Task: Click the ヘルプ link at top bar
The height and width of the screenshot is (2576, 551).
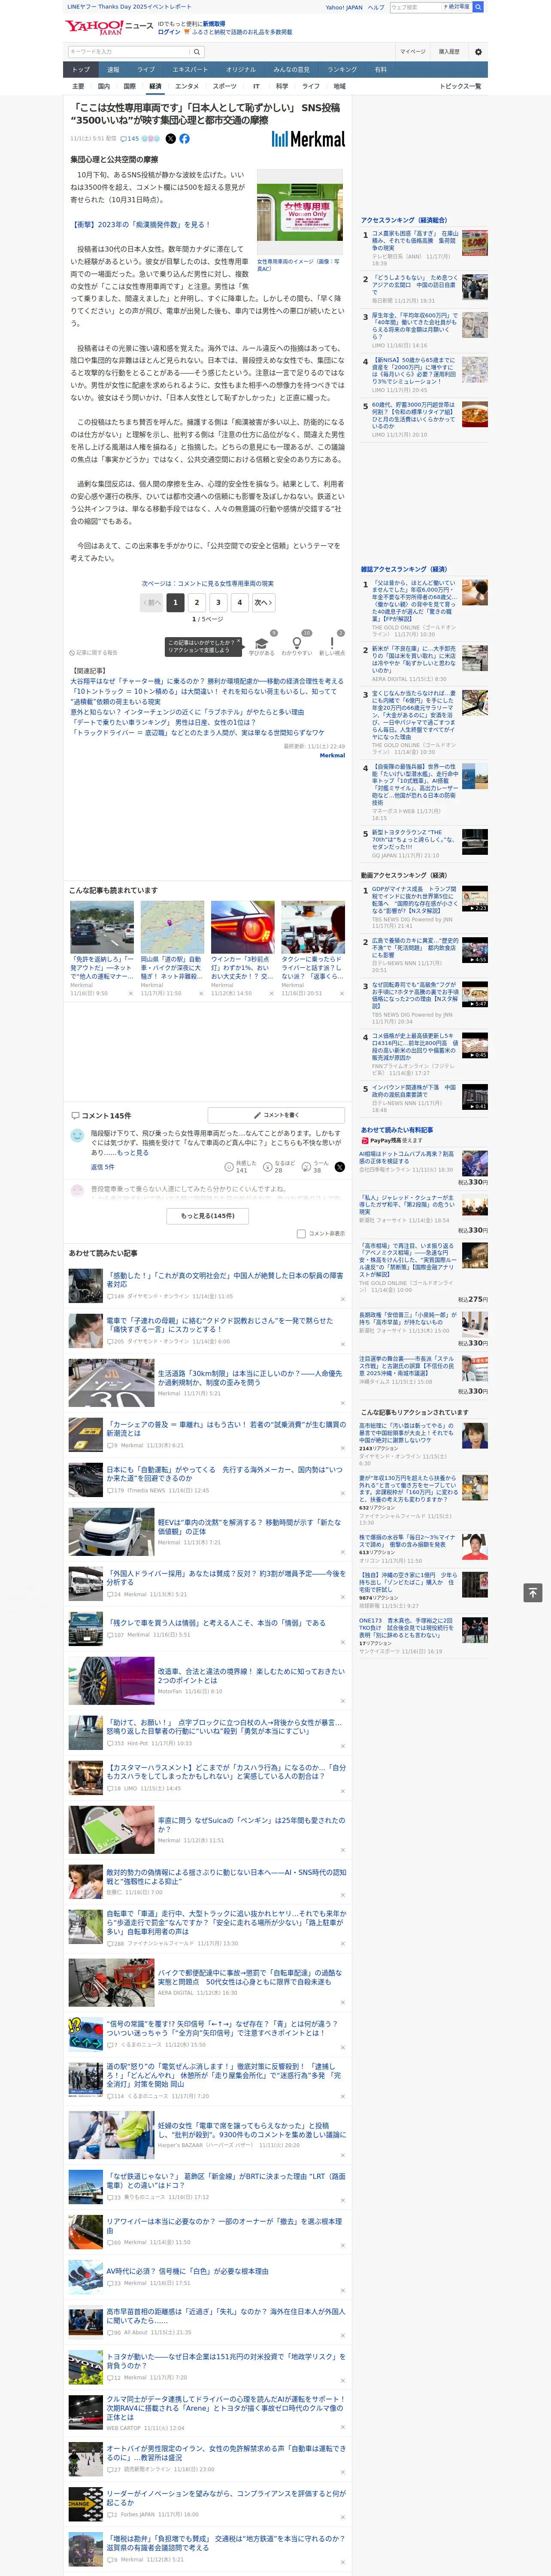Action: click(375, 7)
